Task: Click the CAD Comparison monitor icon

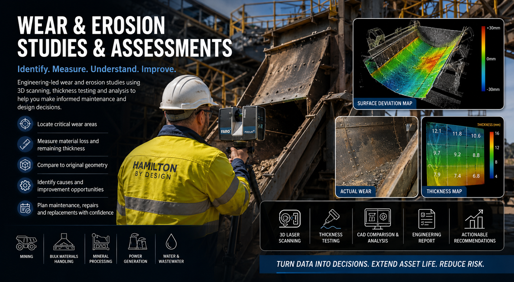Action: (378, 219)
